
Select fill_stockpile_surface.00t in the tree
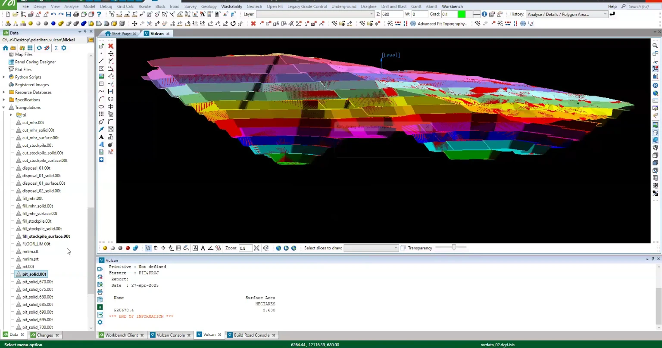point(46,236)
